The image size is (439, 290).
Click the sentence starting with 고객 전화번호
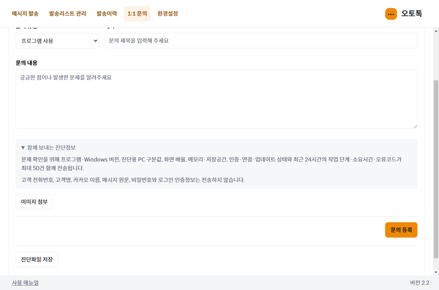click(x=133, y=180)
